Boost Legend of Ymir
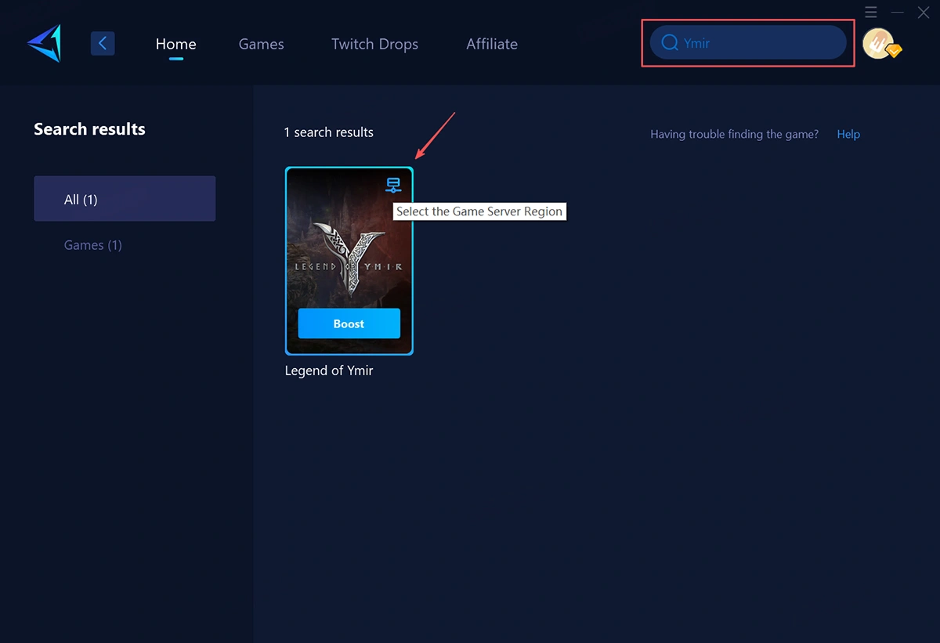The width and height of the screenshot is (940, 643). [x=349, y=323]
